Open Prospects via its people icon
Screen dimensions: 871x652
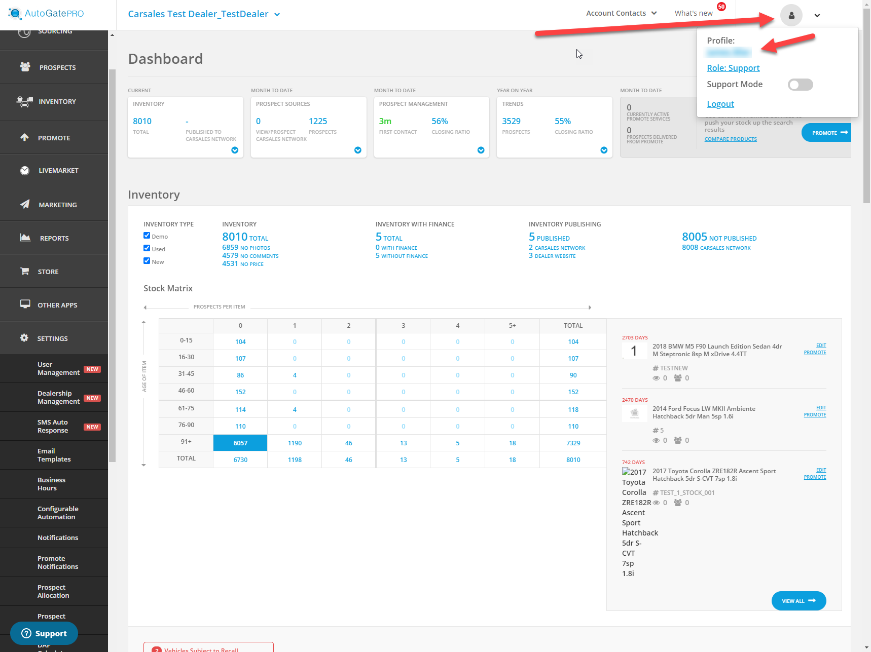(25, 67)
